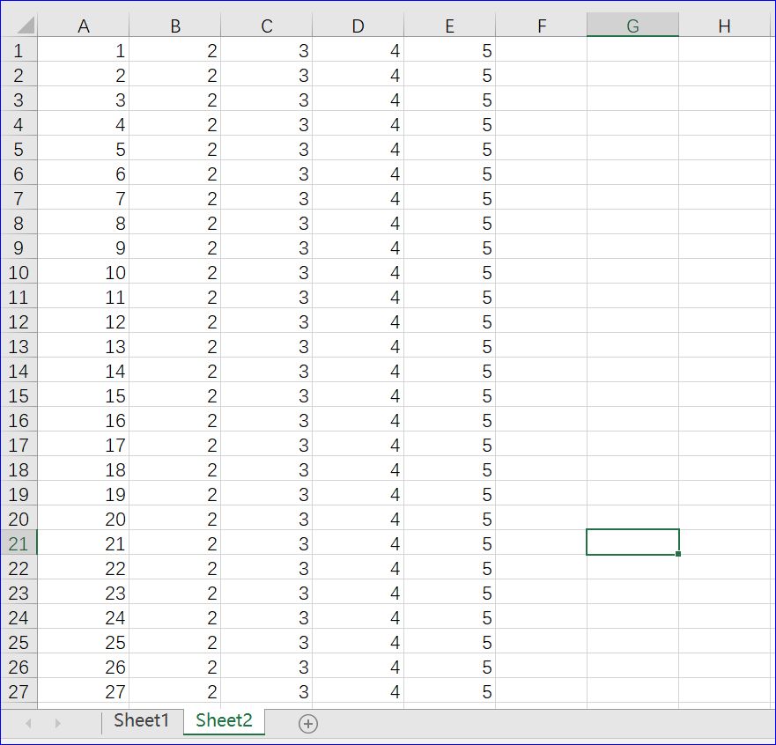Click cell B16 in row 16
This screenshot has height=745, width=776.
tap(174, 419)
